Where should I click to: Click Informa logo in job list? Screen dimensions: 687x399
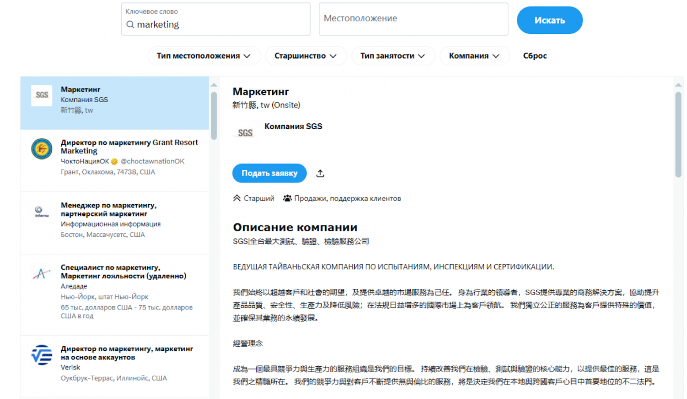(x=42, y=212)
